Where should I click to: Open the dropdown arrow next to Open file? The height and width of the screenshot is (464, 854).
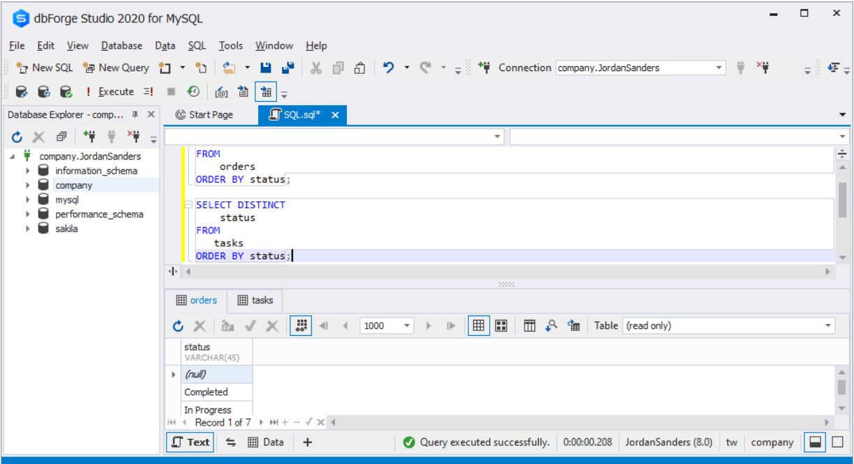[x=247, y=68]
